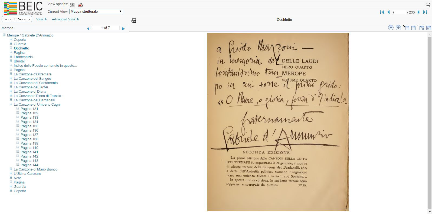Screen dimensions: 432x214
Task: Go to the next page
Action: (419, 12)
